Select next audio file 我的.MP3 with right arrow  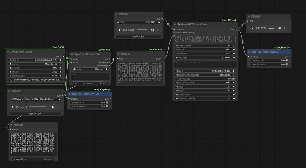pyautogui.click(x=159, y=22)
